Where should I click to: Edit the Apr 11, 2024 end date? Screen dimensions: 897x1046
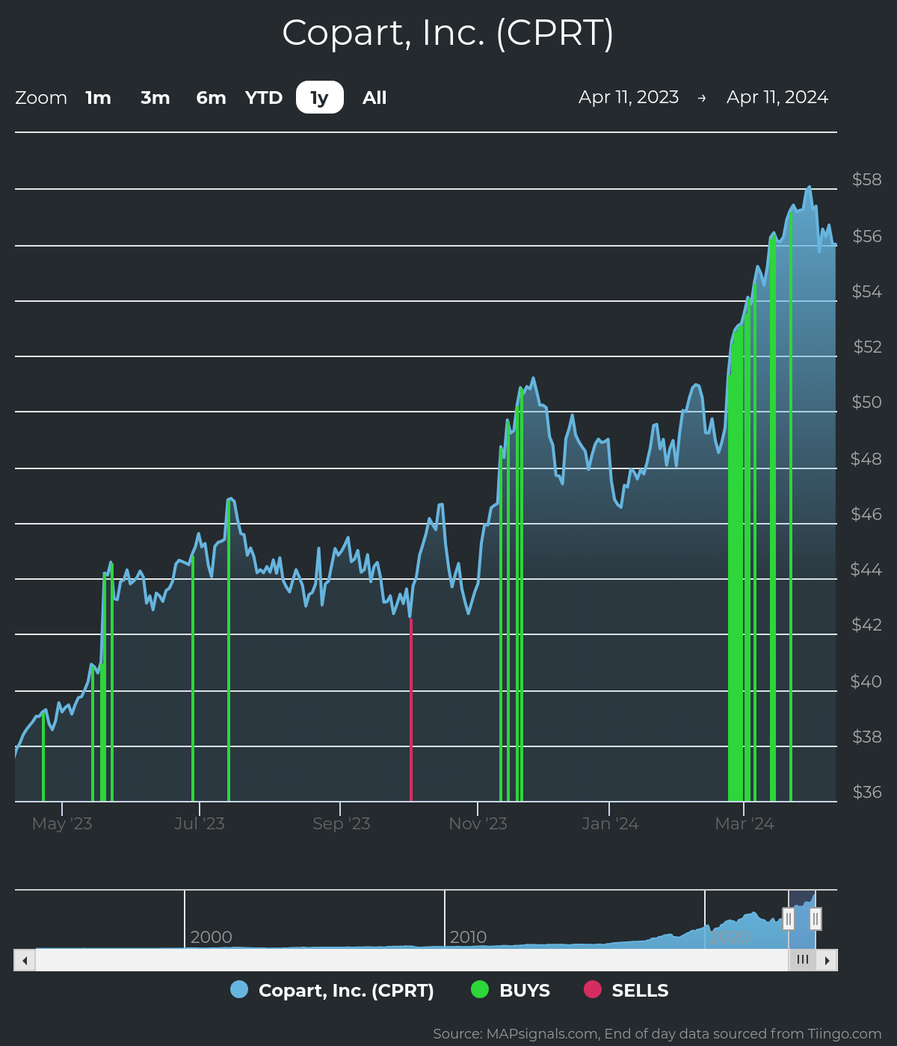[x=777, y=97]
